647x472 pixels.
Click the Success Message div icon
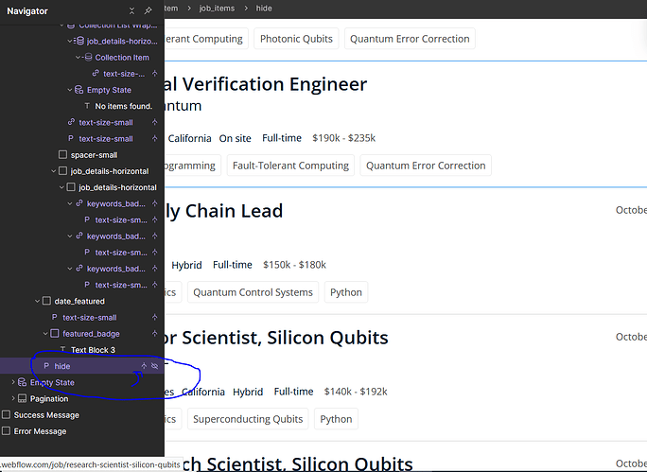coord(7,414)
